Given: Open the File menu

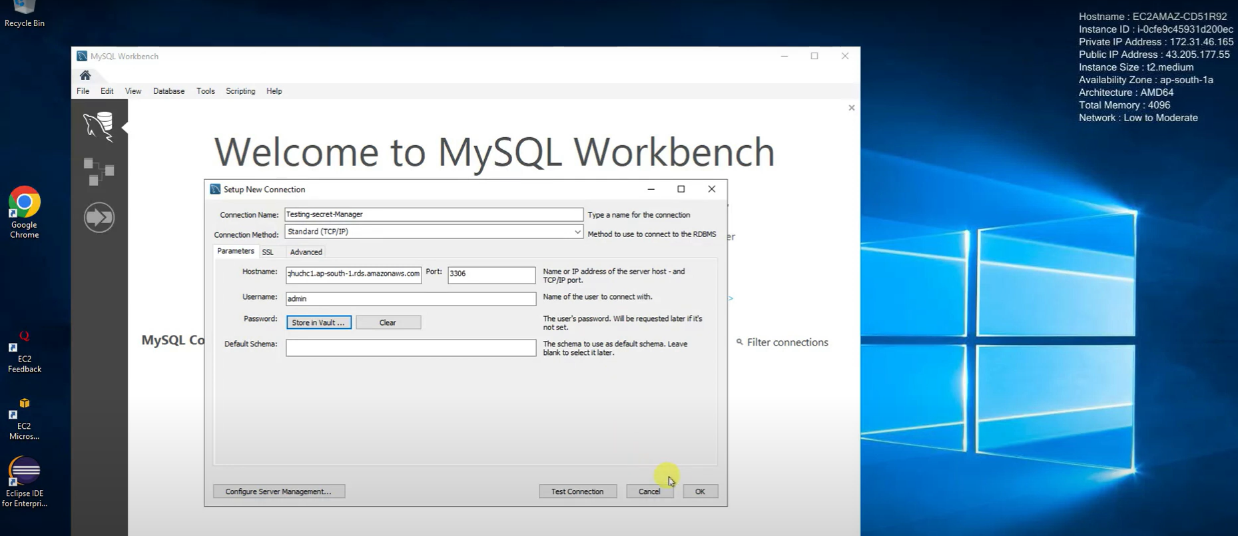Looking at the screenshot, I should [83, 91].
